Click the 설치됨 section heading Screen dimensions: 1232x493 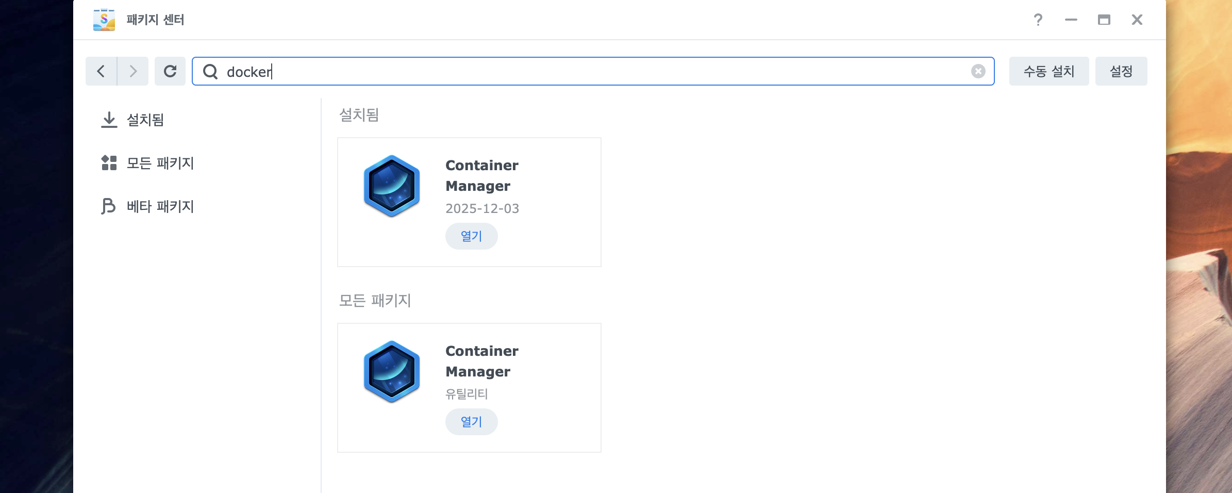[x=359, y=115]
